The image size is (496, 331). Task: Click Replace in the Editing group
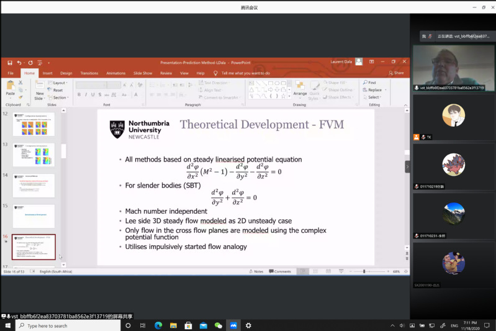pyautogui.click(x=374, y=89)
